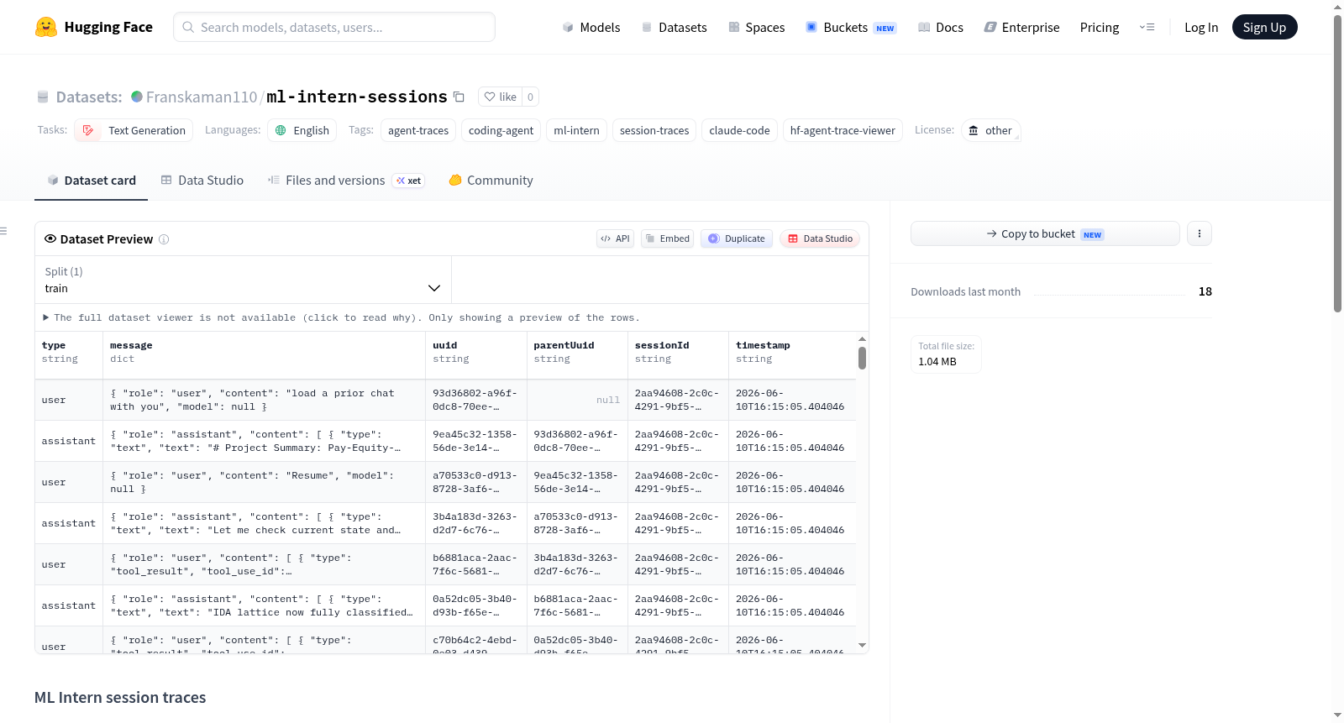The height and width of the screenshot is (723, 1344).
Task: Open the Franskaman110 profile link
Action: click(x=202, y=97)
